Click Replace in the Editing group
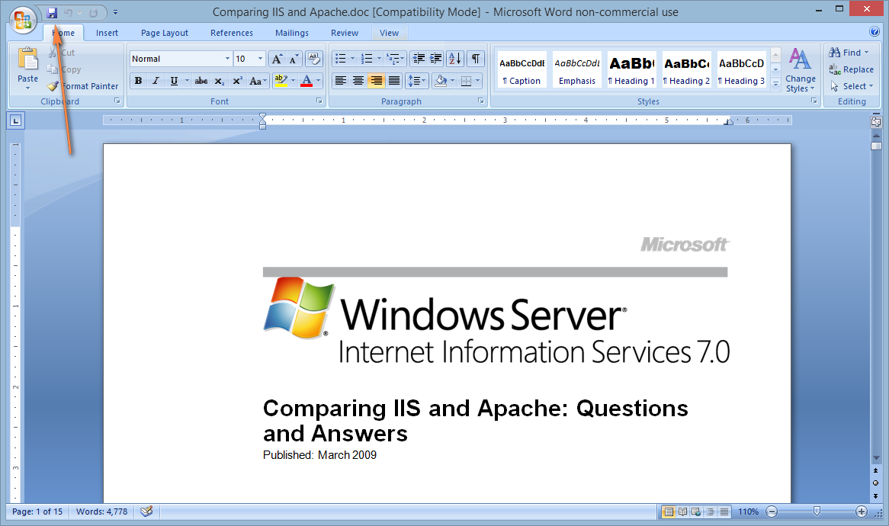 coord(852,69)
